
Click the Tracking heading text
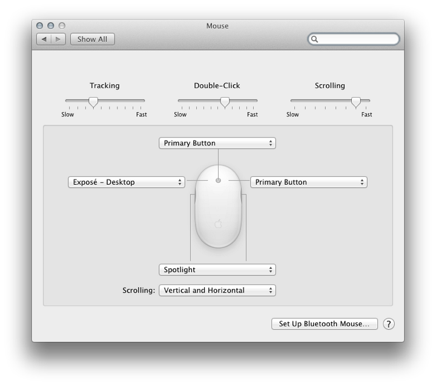pyautogui.click(x=105, y=85)
